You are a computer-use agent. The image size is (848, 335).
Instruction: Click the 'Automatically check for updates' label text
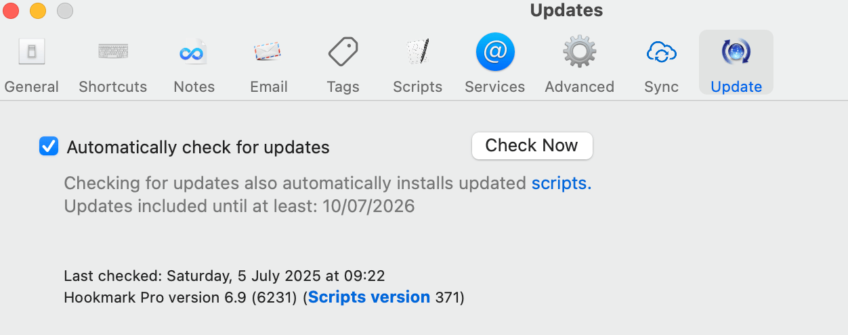[x=198, y=147]
